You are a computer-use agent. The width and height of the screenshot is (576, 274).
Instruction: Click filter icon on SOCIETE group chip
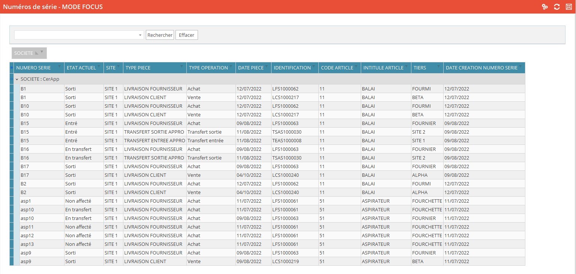[x=42, y=52]
